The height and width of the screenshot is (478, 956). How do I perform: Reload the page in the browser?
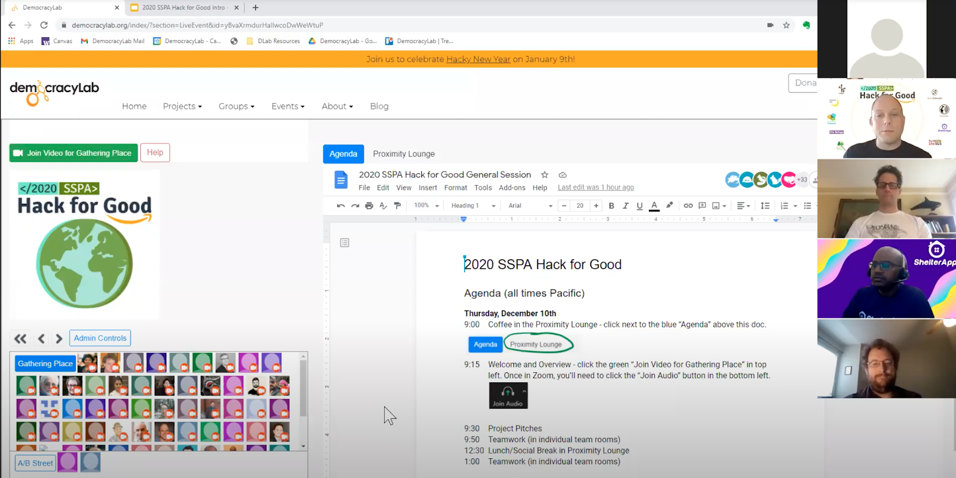[44, 25]
